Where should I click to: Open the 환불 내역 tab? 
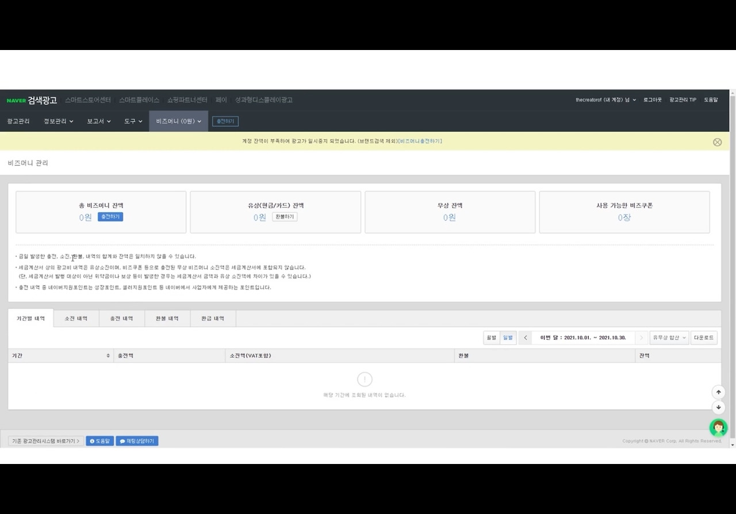click(x=167, y=319)
